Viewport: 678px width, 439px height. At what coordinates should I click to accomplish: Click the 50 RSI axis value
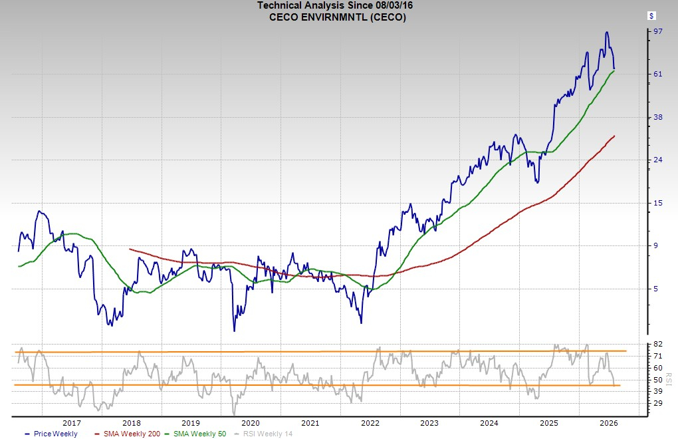point(657,380)
